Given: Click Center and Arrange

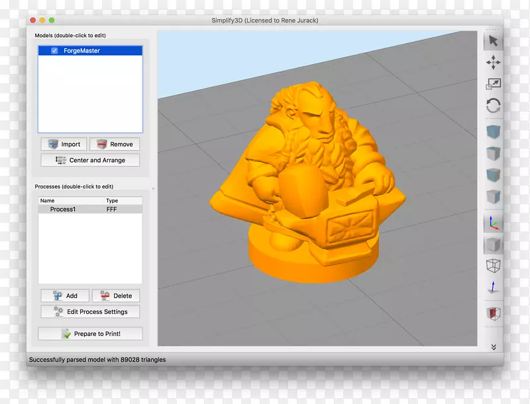Looking at the screenshot, I should click(90, 160).
